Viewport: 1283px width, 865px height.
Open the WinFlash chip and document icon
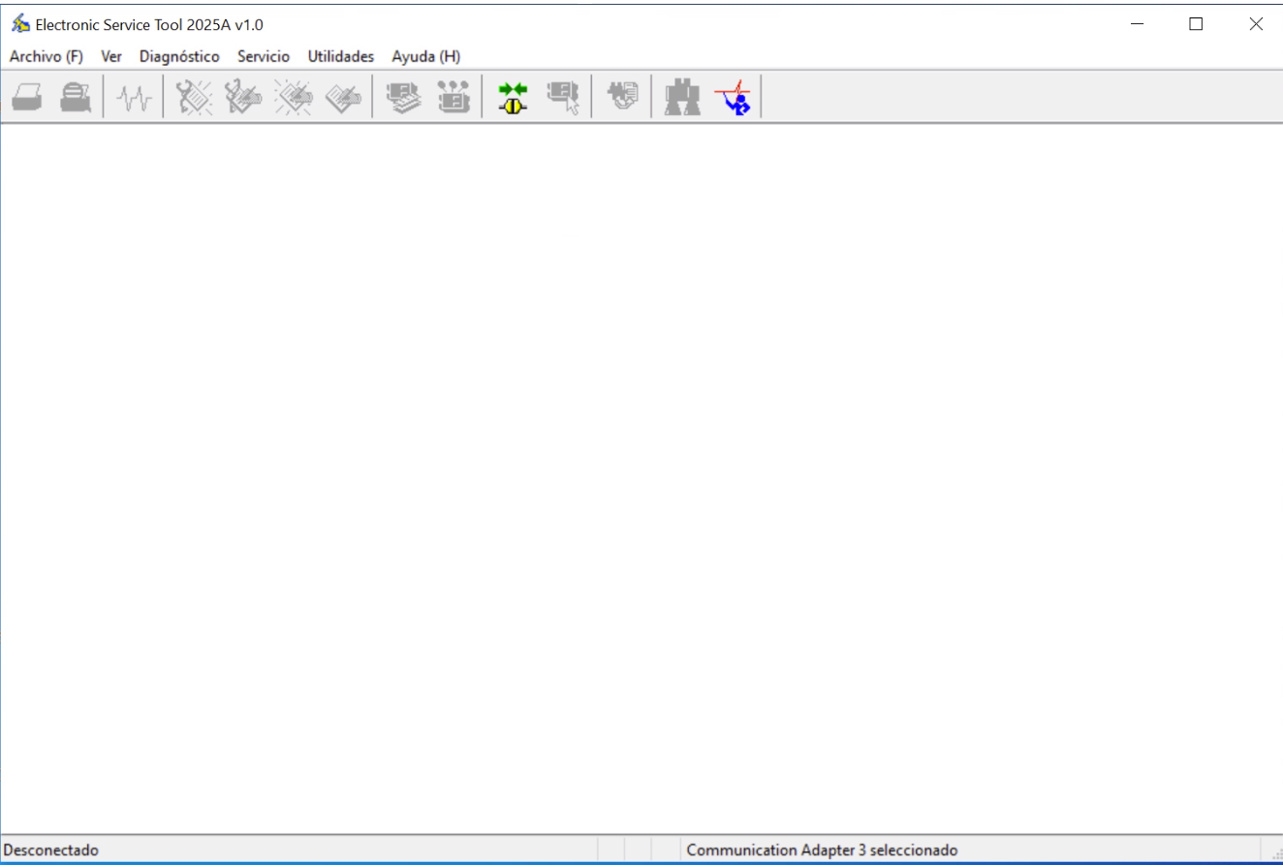point(622,98)
